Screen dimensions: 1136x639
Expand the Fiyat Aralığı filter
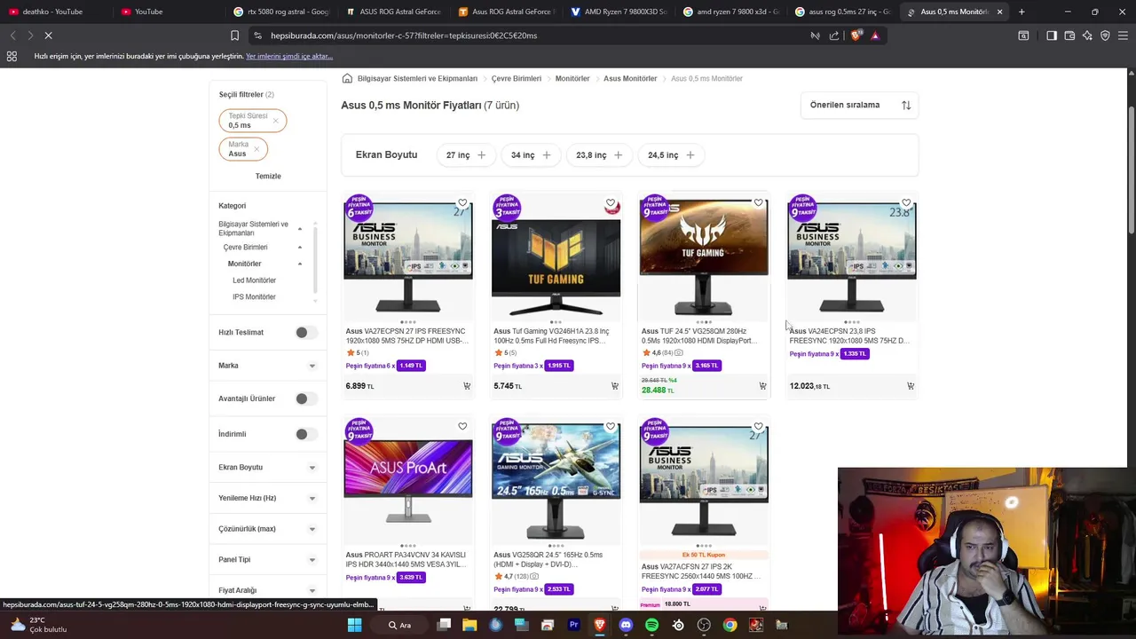[312, 591]
